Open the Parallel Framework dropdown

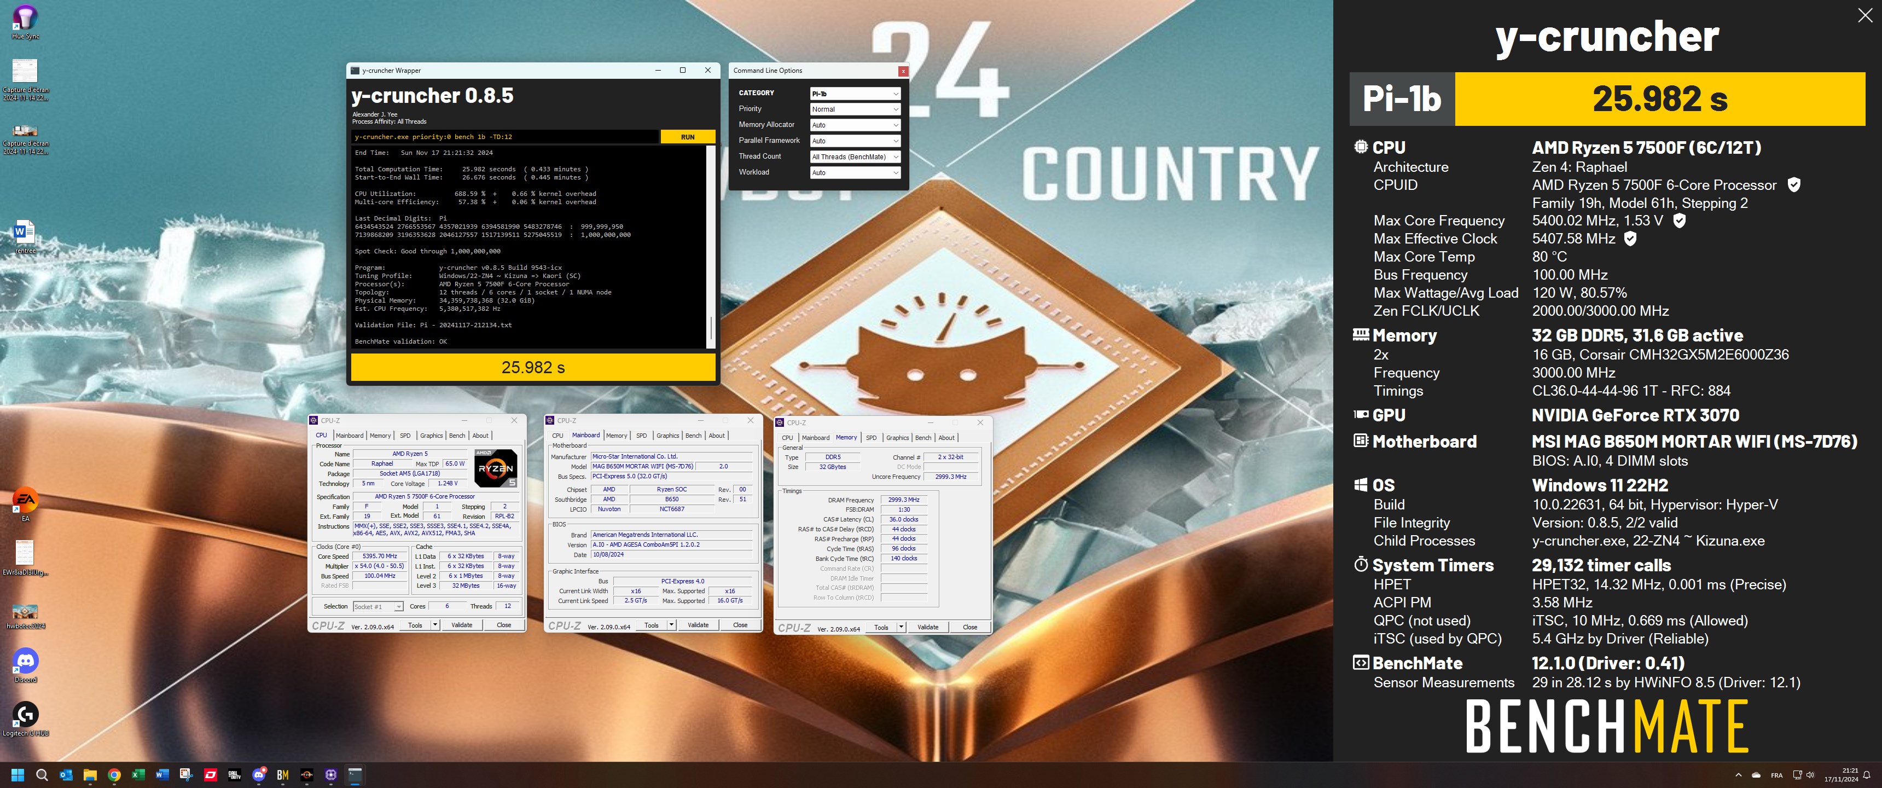pos(855,141)
